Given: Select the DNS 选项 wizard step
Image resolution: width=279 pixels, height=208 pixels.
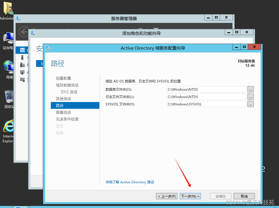Looking at the screenshot, I should click(x=69, y=92).
